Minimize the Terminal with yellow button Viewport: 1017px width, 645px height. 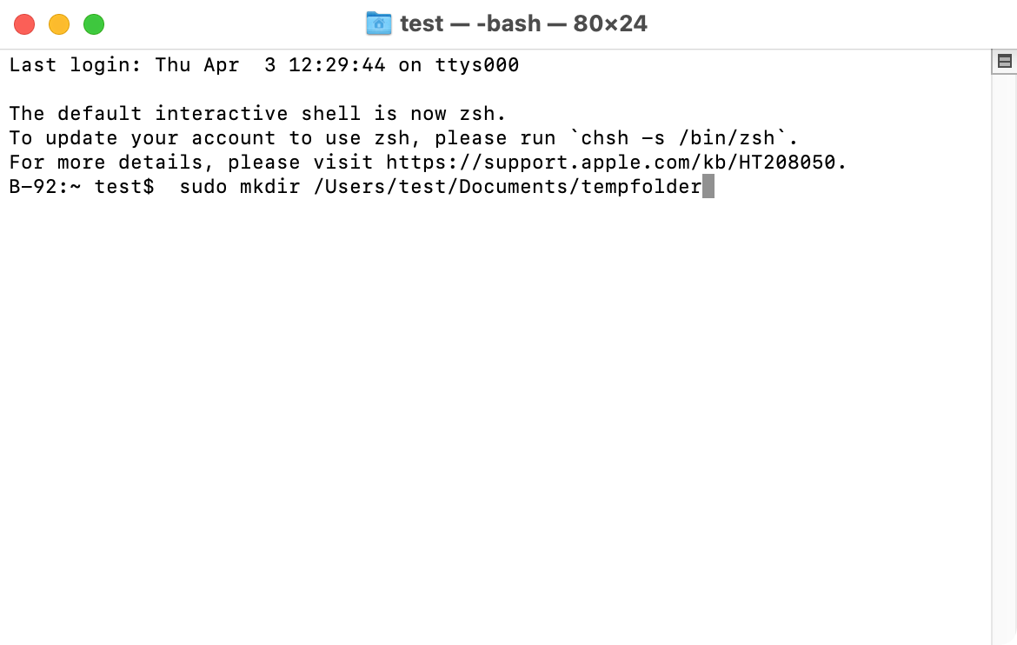click(x=59, y=24)
